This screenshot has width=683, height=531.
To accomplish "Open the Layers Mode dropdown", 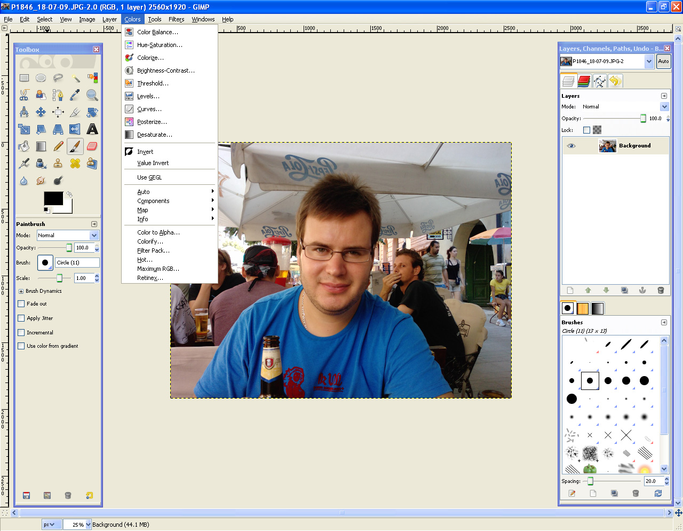I will [x=625, y=107].
